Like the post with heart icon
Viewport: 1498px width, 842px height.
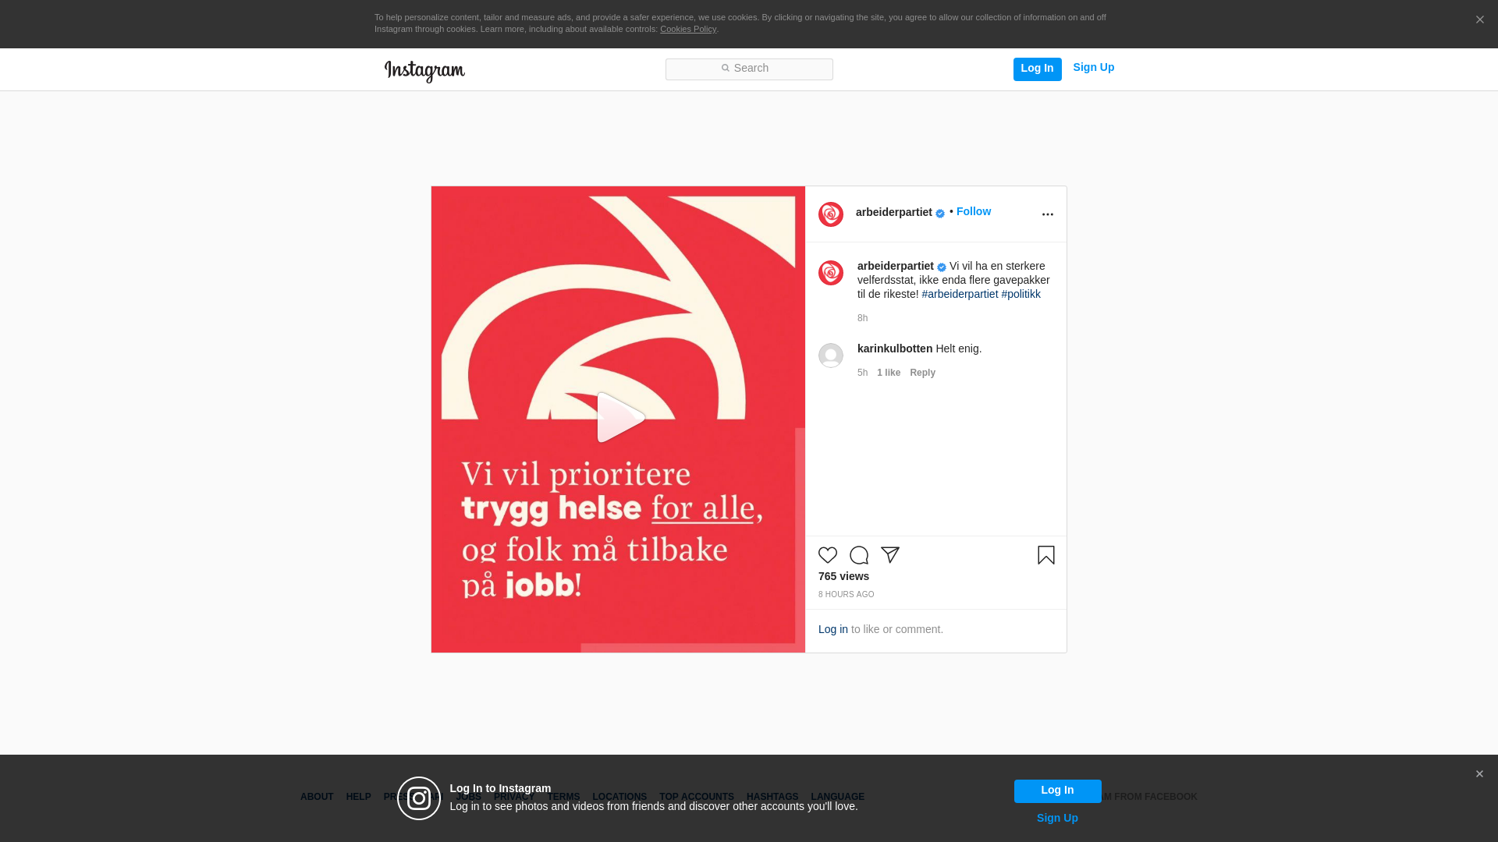click(x=828, y=555)
